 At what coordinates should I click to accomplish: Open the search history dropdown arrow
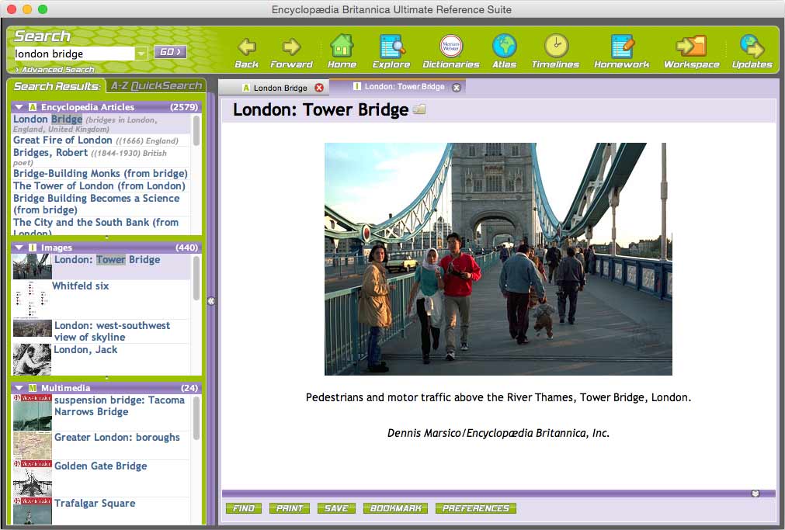(x=141, y=53)
